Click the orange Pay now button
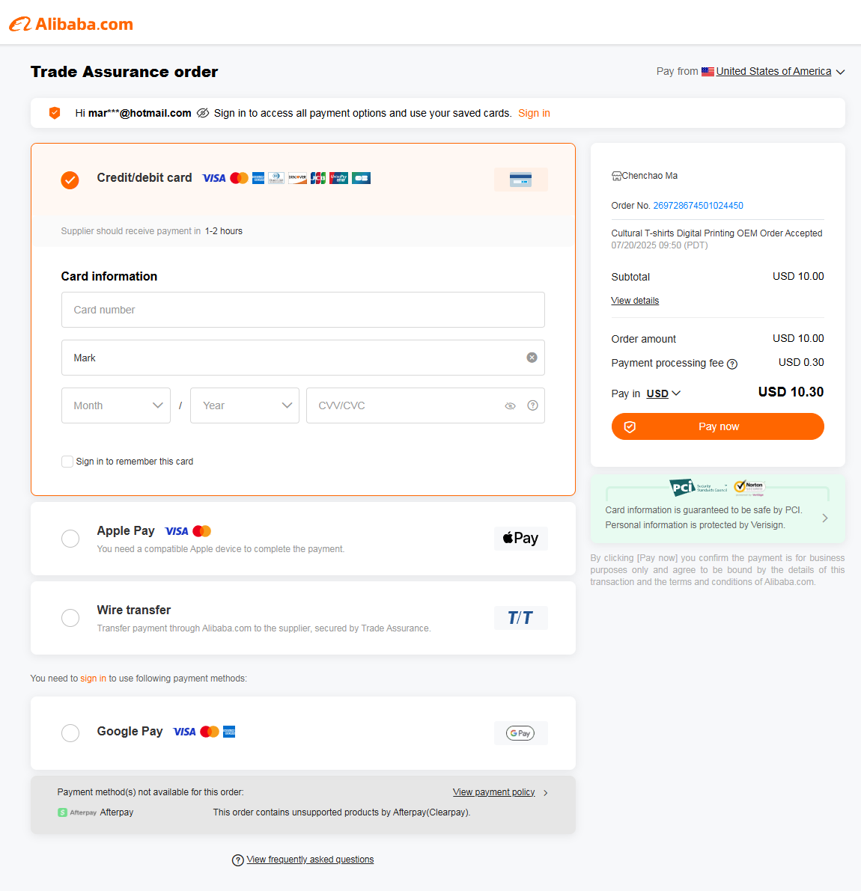 pos(718,426)
